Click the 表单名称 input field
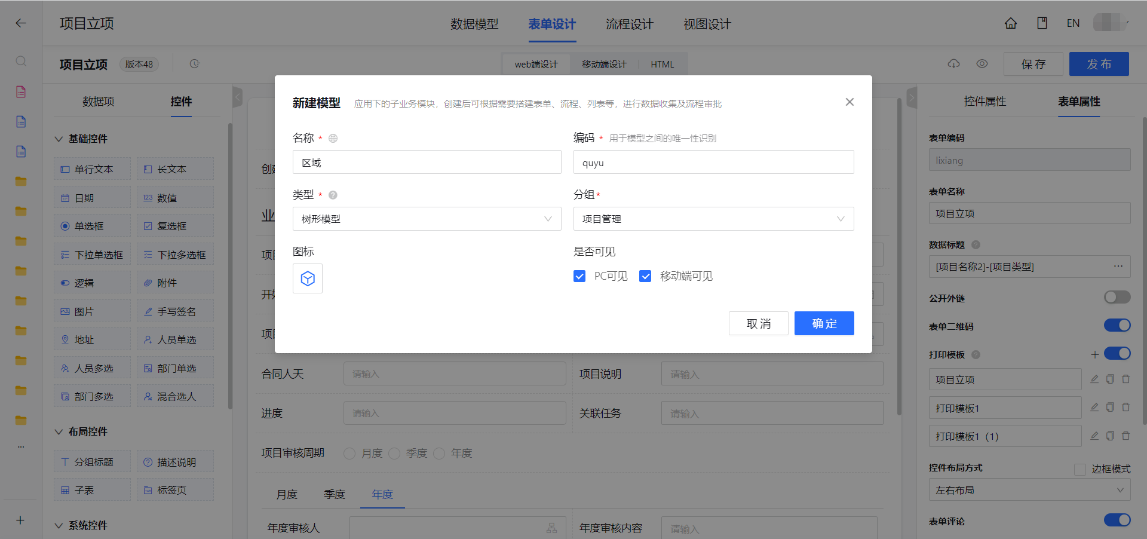Image resolution: width=1147 pixels, height=539 pixels. pyautogui.click(x=1030, y=213)
